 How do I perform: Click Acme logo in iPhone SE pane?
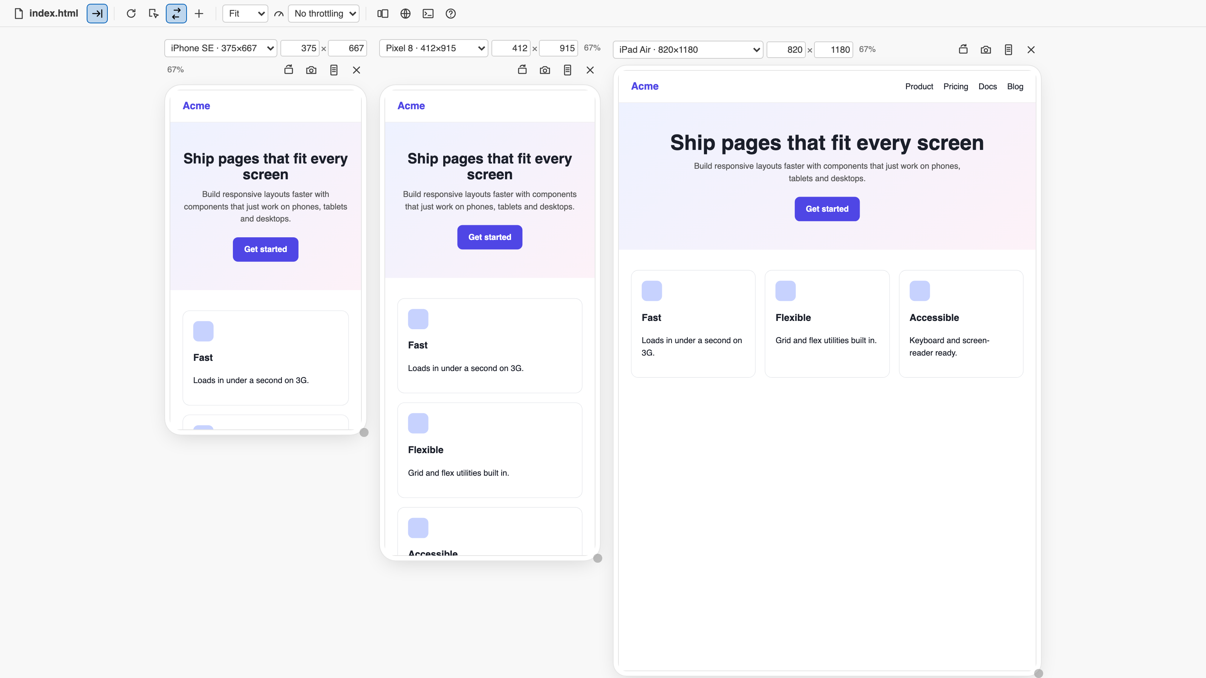196,106
